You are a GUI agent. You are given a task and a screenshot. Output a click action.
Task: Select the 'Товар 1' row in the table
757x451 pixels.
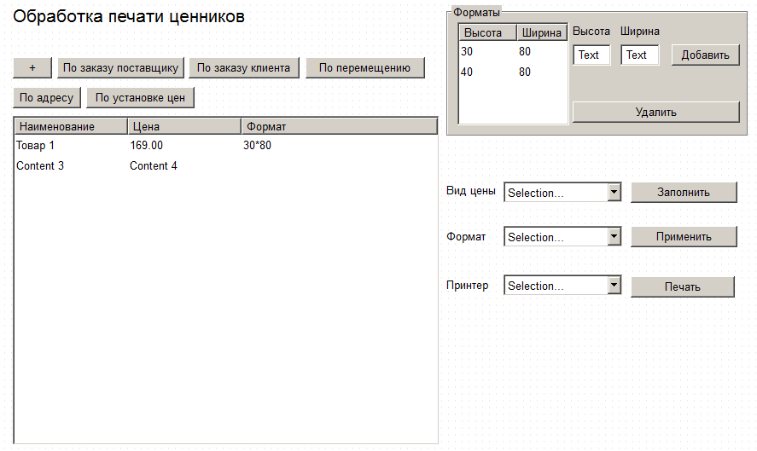[x=36, y=146]
